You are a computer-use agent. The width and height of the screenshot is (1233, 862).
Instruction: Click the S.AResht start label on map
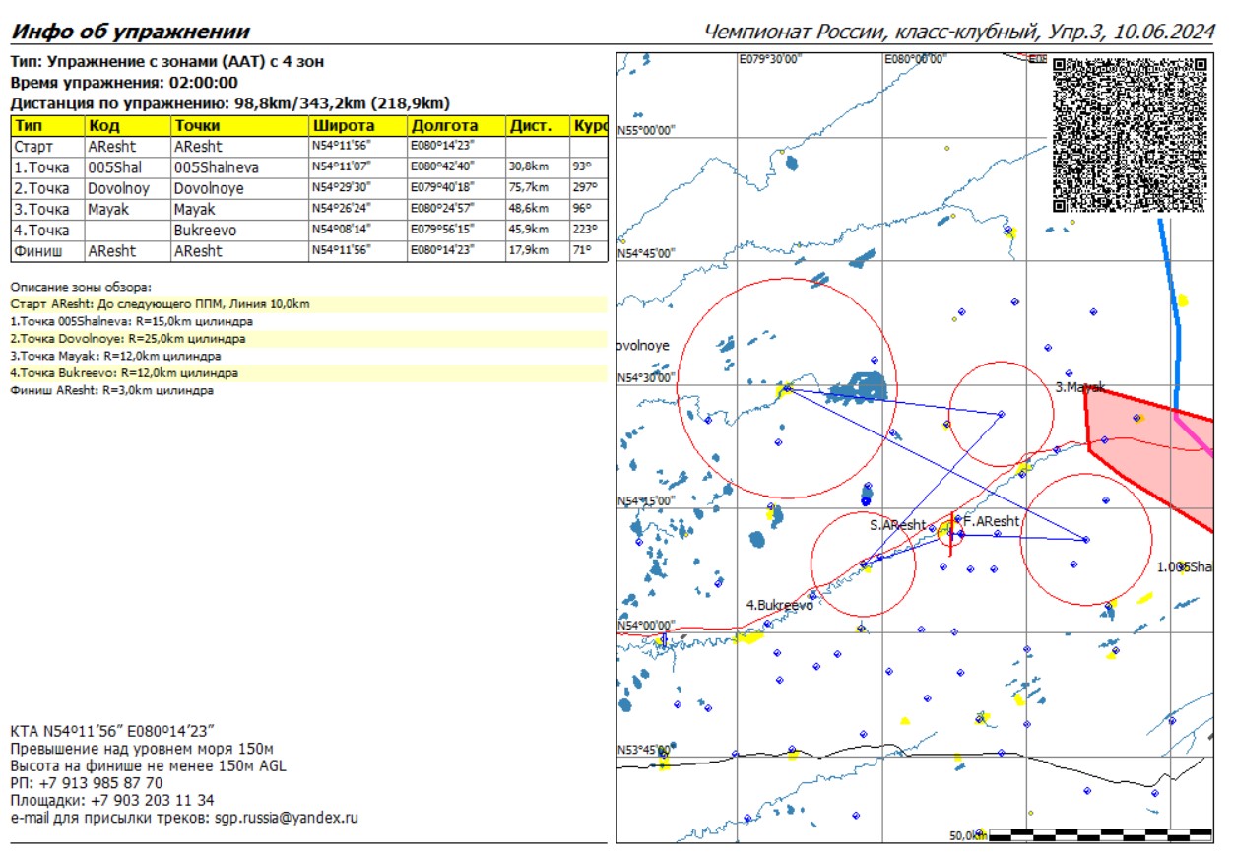point(897,525)
